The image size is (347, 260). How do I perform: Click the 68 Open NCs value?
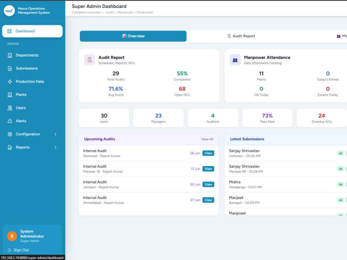point(182,89)
